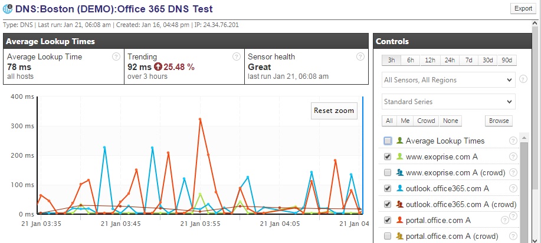Uncheck the outlook.office365.com A series
Viewport: 541px width, 243px height.
tap(388, 188)
